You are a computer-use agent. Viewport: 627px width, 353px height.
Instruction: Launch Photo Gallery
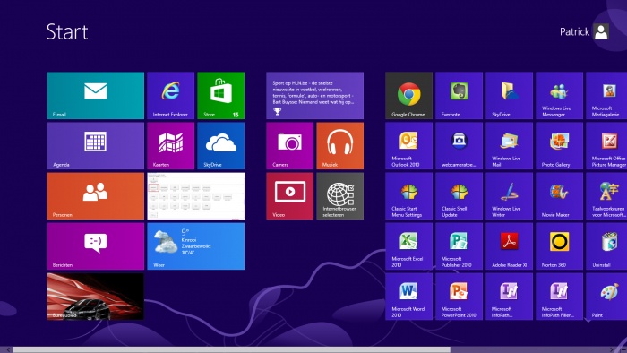coord(560,146)
